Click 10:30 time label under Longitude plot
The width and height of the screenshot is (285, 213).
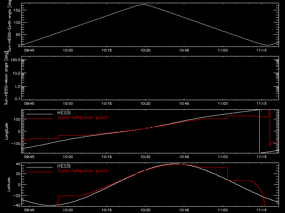pyautogui.click(x=145, y=157)
